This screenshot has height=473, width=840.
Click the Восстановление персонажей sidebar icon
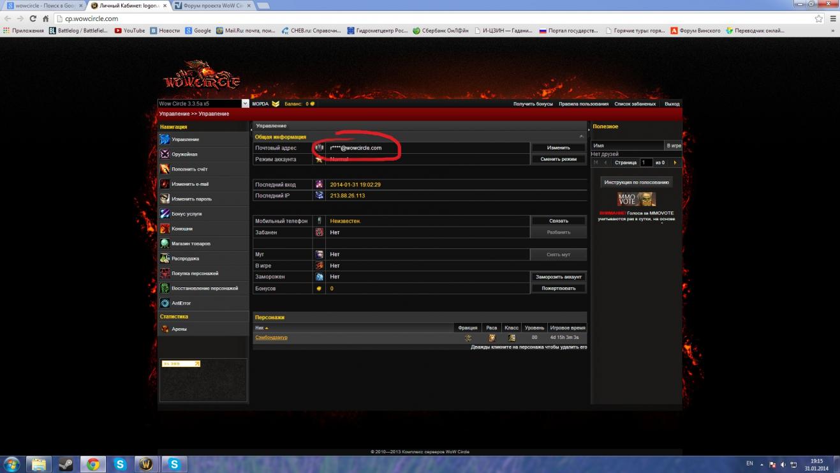165,289
